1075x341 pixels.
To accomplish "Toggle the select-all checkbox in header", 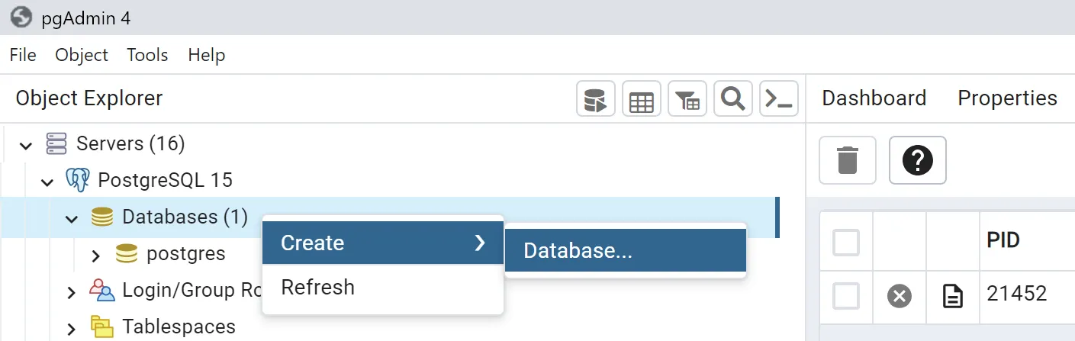I will (x=846, y=243).
